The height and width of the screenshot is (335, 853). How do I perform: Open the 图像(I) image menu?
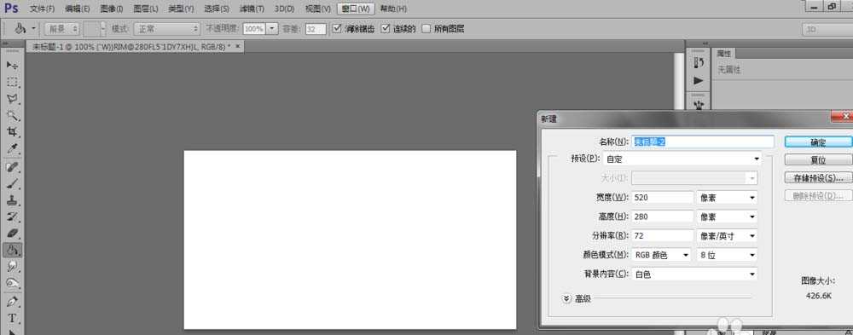tap(112, 9)
